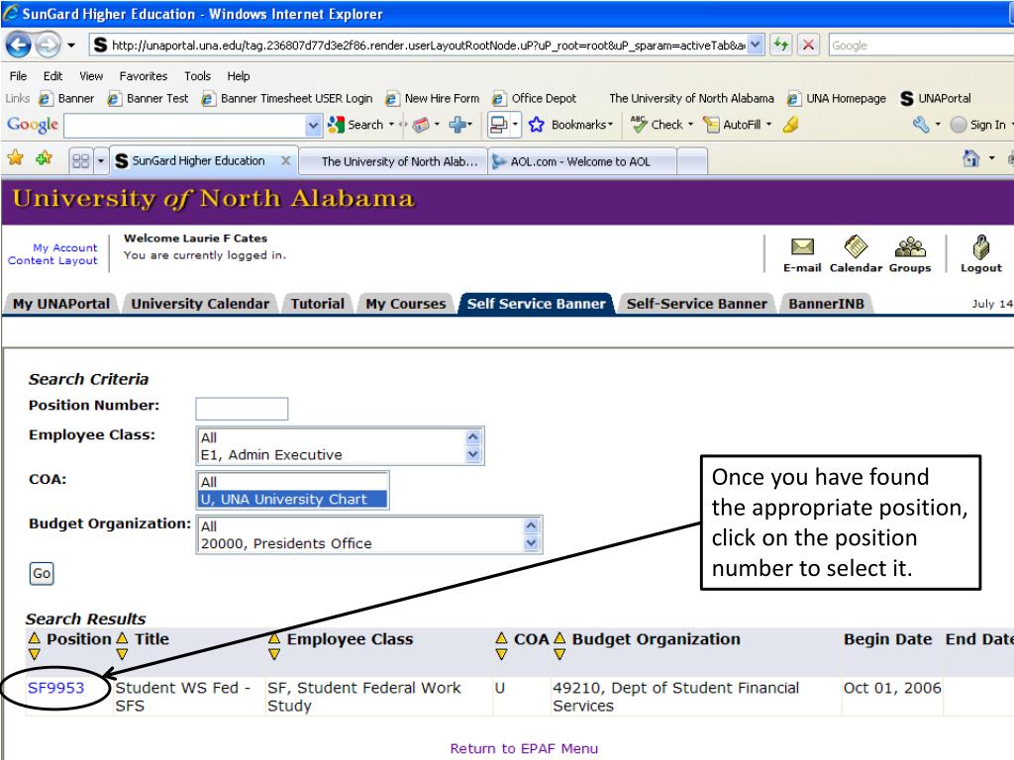Open the Tools menu

pos(197,76)
